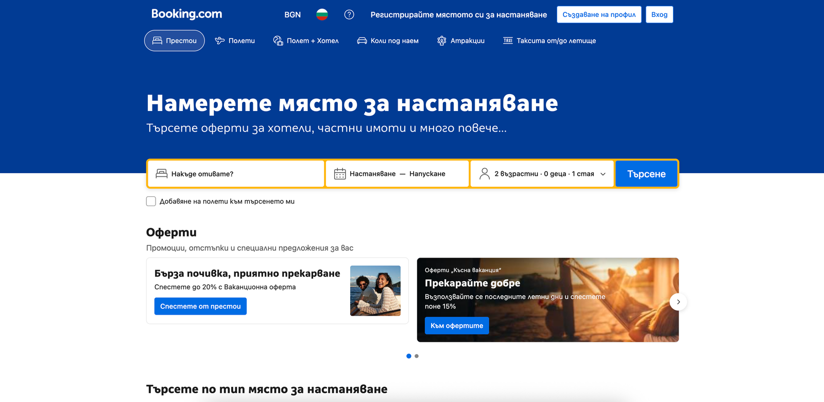Jump to second carousel page dot
This screenshot has width=824, height=402.
point(417,356)
